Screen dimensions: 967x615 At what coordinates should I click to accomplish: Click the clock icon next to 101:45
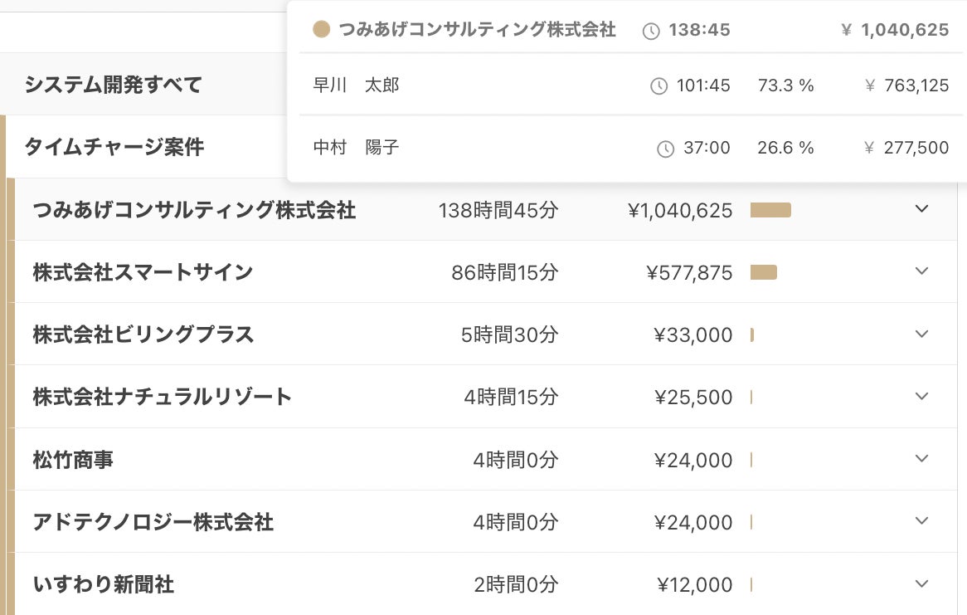pos(658,85)
